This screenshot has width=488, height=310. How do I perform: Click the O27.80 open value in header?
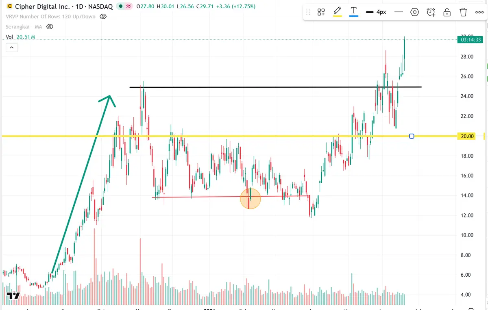[x=146, y=7]
